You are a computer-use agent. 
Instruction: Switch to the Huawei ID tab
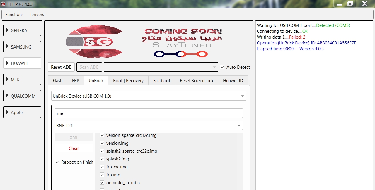tap(233, 80)
